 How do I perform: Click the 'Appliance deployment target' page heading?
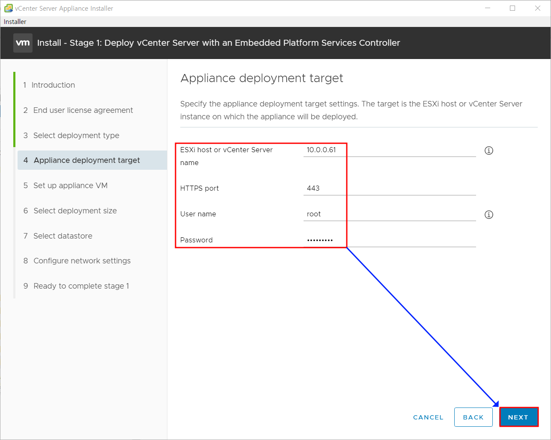point(262,78)
